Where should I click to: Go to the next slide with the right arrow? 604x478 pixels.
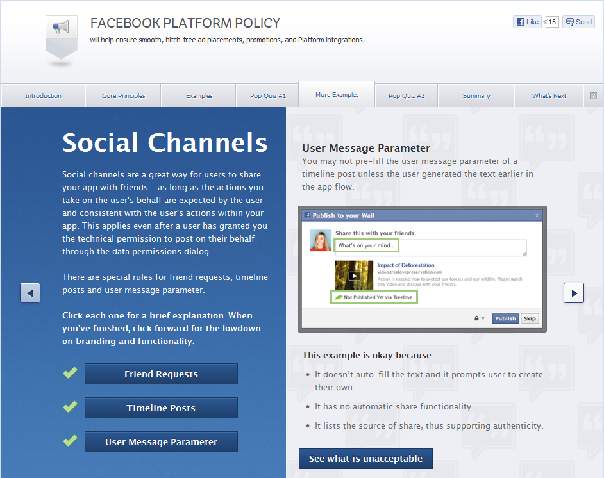[574, 293]
